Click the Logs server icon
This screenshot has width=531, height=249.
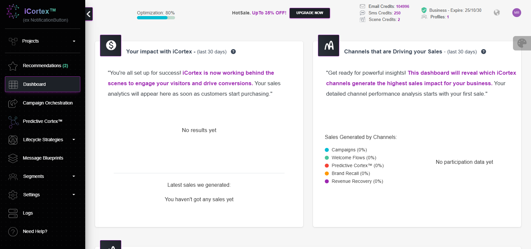pyautogui.click(x=13, y=213)
